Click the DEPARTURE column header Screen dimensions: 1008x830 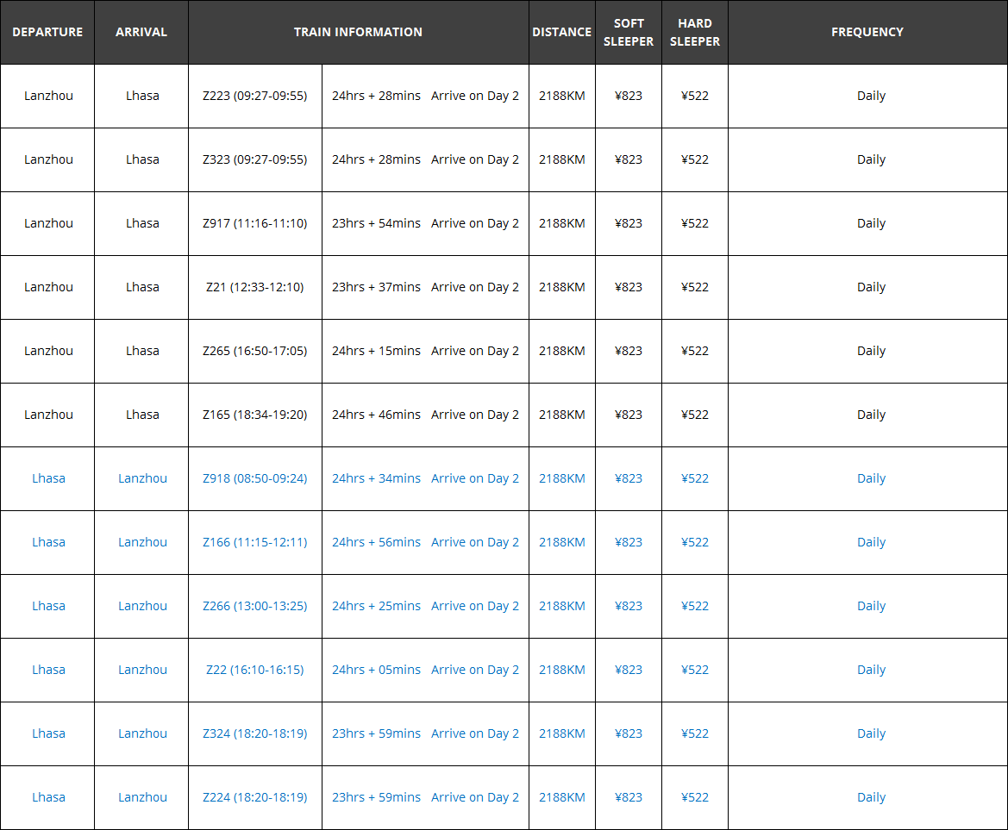tap(47, 32)
